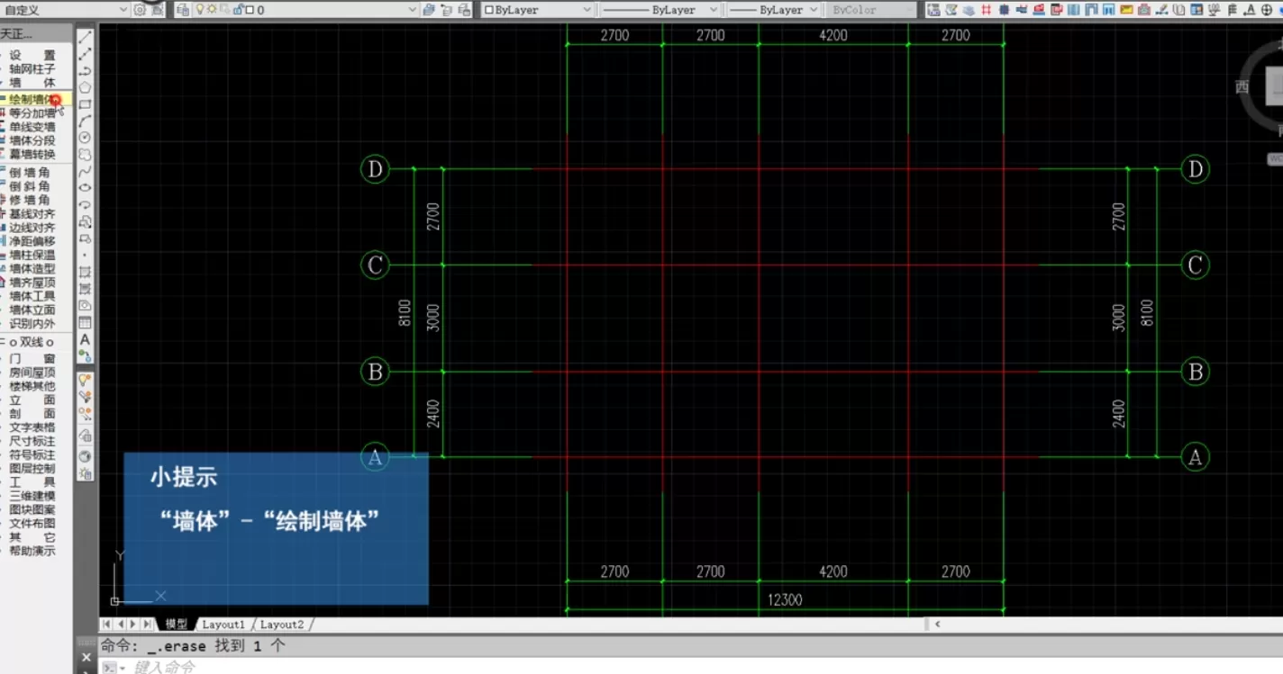Expand the 设置 menu group
Viewport: 1283px width, 674px height.
(x=32, y=55)
